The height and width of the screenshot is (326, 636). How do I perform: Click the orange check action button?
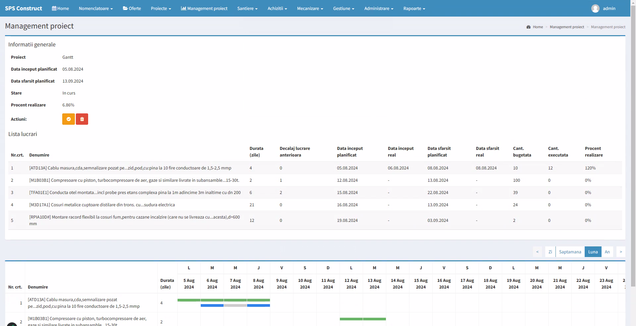(x=69, y=119)
